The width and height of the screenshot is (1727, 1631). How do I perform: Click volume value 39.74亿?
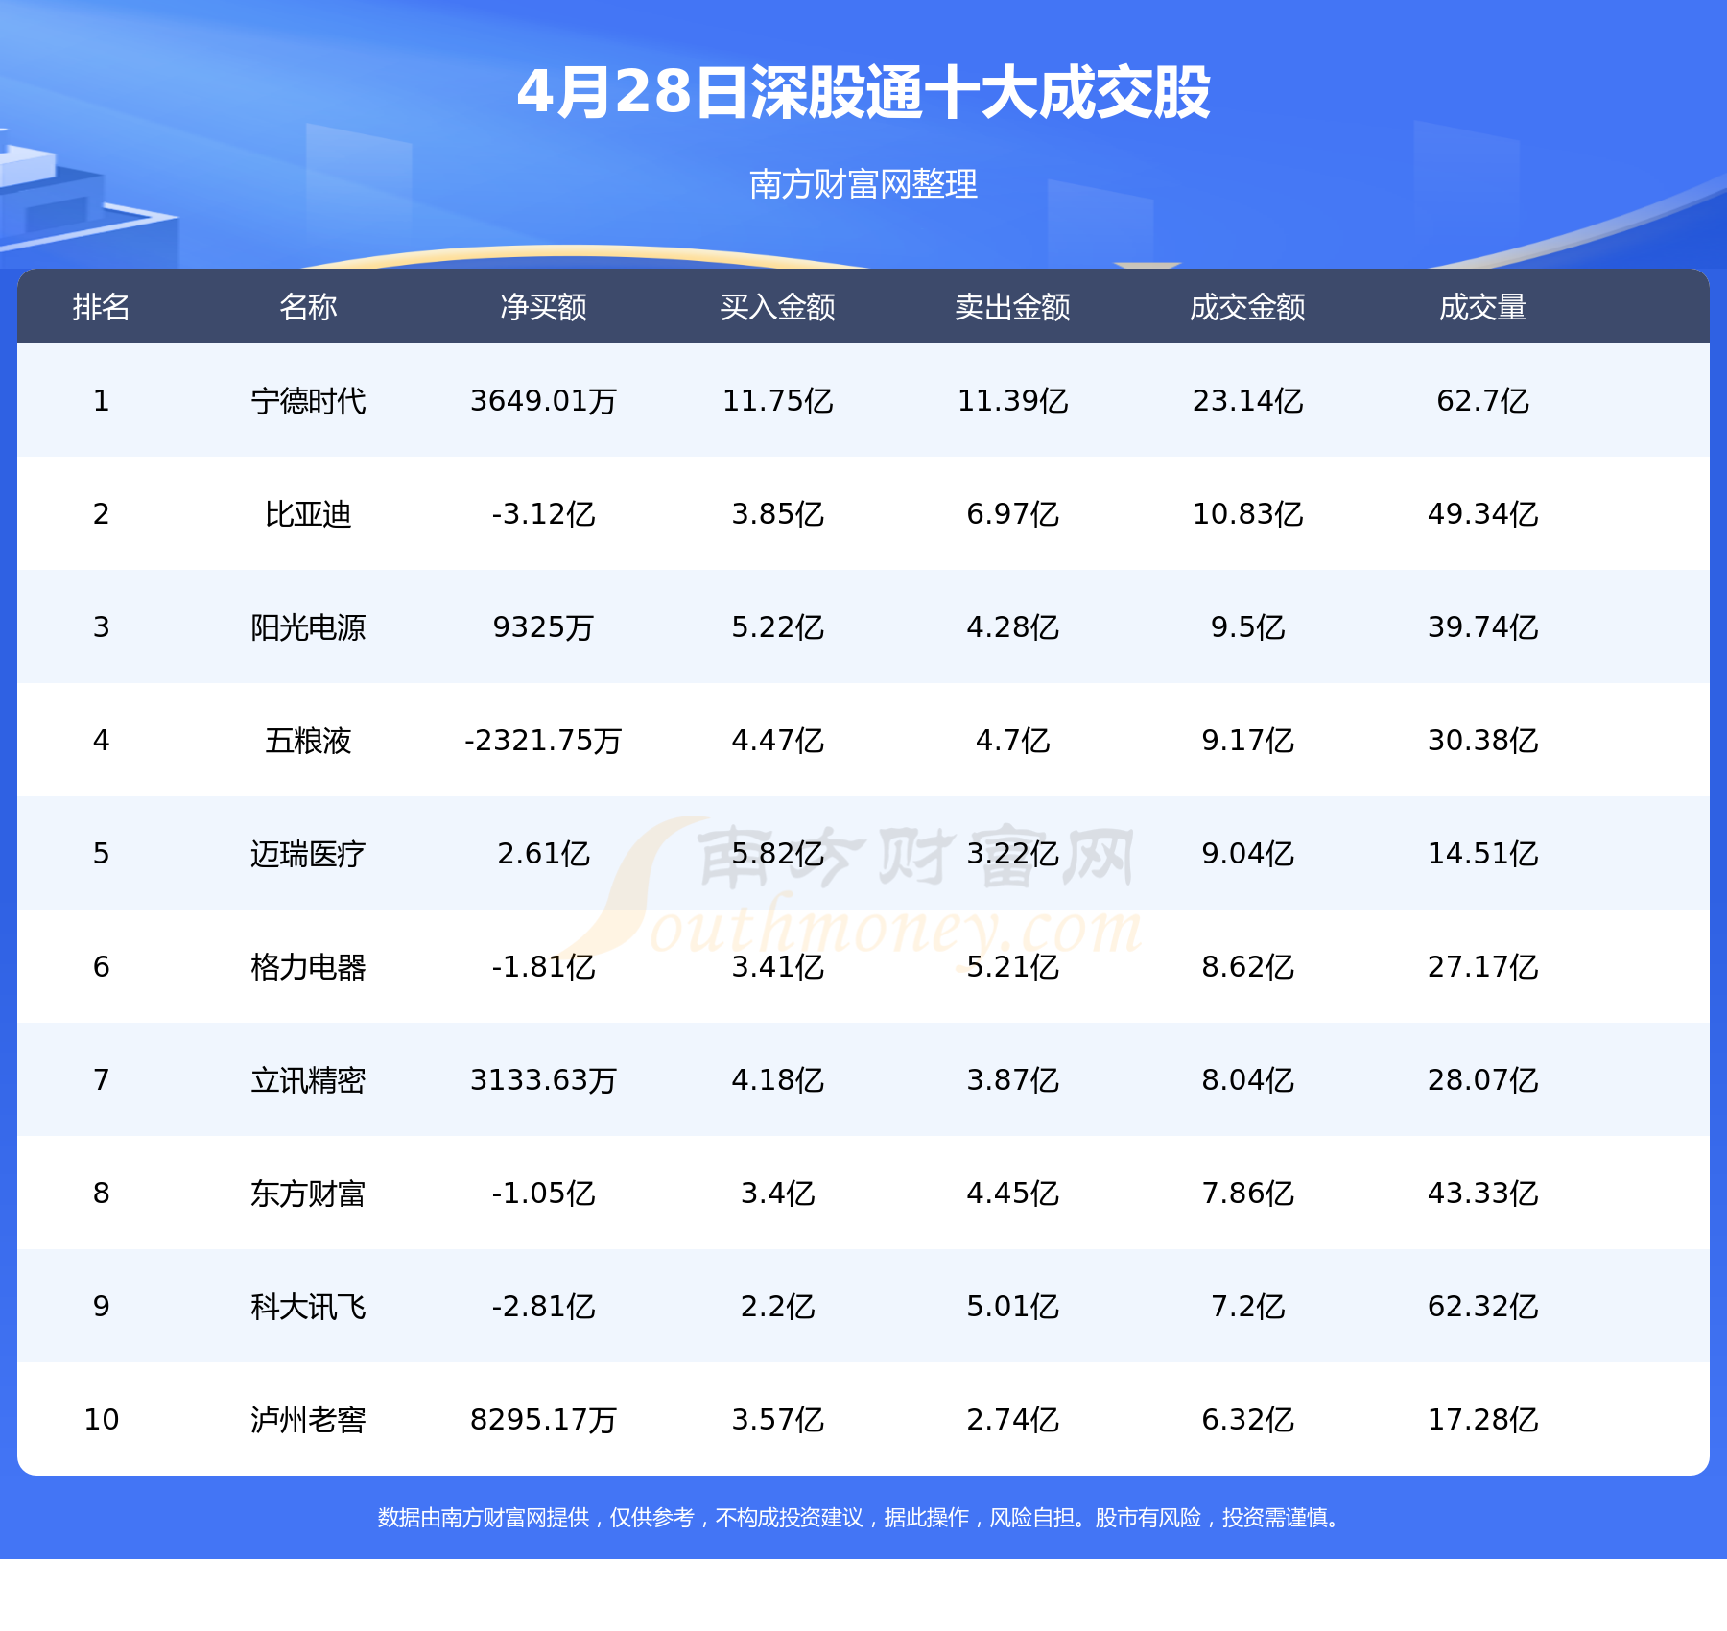tap(1483, 627)
